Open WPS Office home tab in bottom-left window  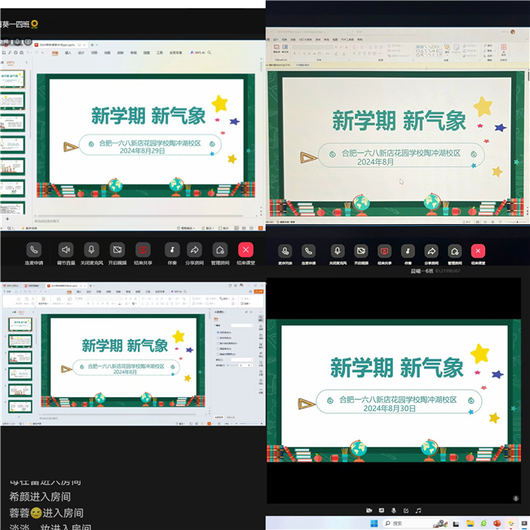(11, 285)
